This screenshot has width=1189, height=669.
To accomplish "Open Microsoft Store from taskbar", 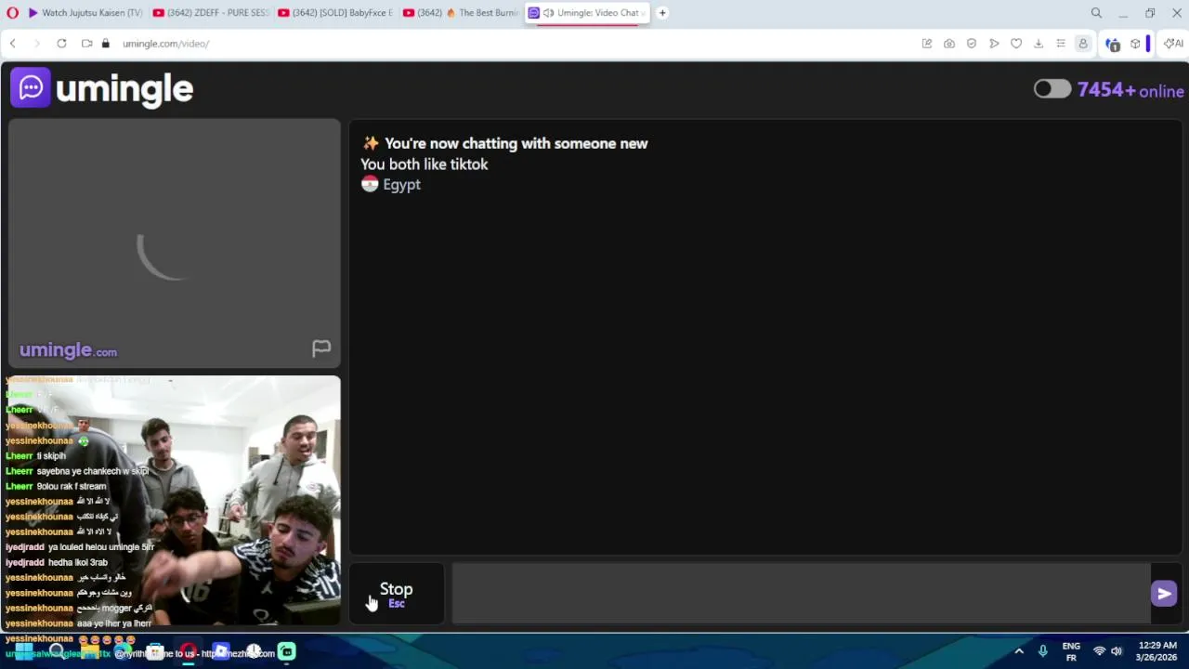I will click(155, 651).
